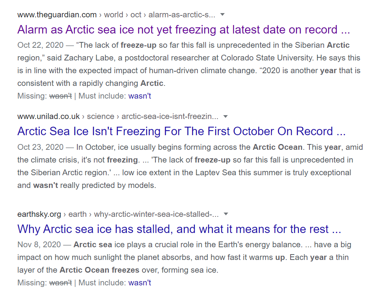Viewport: 381px width, 300px height.
Task: Open Unilad result options dropdown arrow
Action: point(226,116)
